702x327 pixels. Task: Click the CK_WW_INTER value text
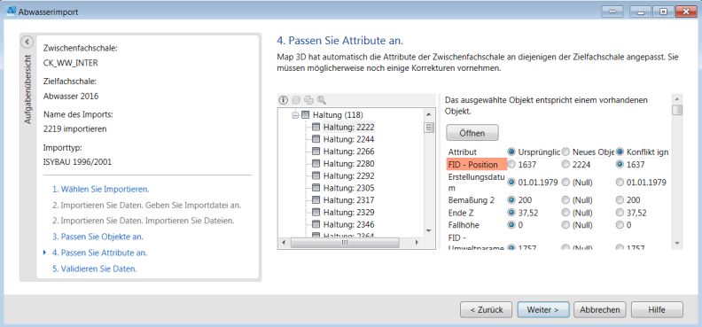(x=71, y=63)
